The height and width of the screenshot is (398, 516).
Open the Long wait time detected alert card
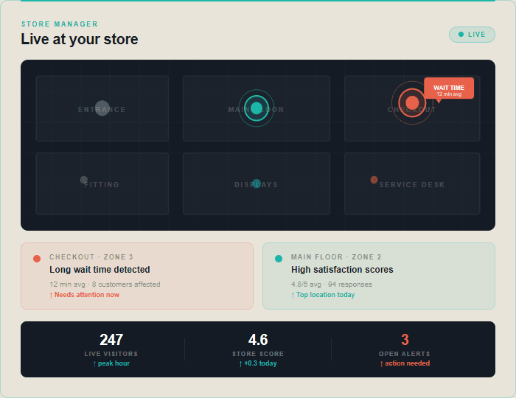[137, 276]
